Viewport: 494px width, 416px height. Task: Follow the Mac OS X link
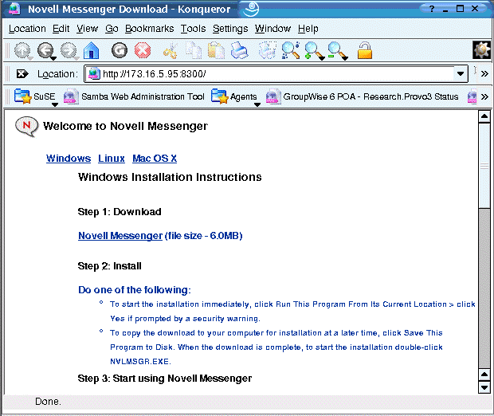coord(155,159)
